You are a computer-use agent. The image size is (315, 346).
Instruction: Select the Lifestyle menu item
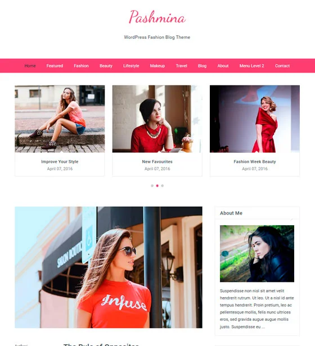(x=131, y=66)
